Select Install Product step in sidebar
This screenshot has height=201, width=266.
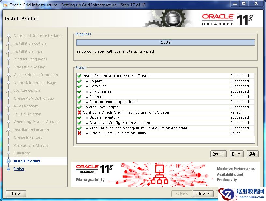click(x=27, y=161)
